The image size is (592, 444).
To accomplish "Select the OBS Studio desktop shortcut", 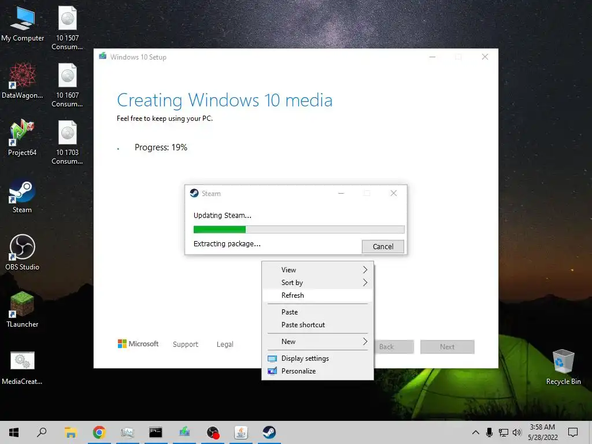I will [23, 253].
